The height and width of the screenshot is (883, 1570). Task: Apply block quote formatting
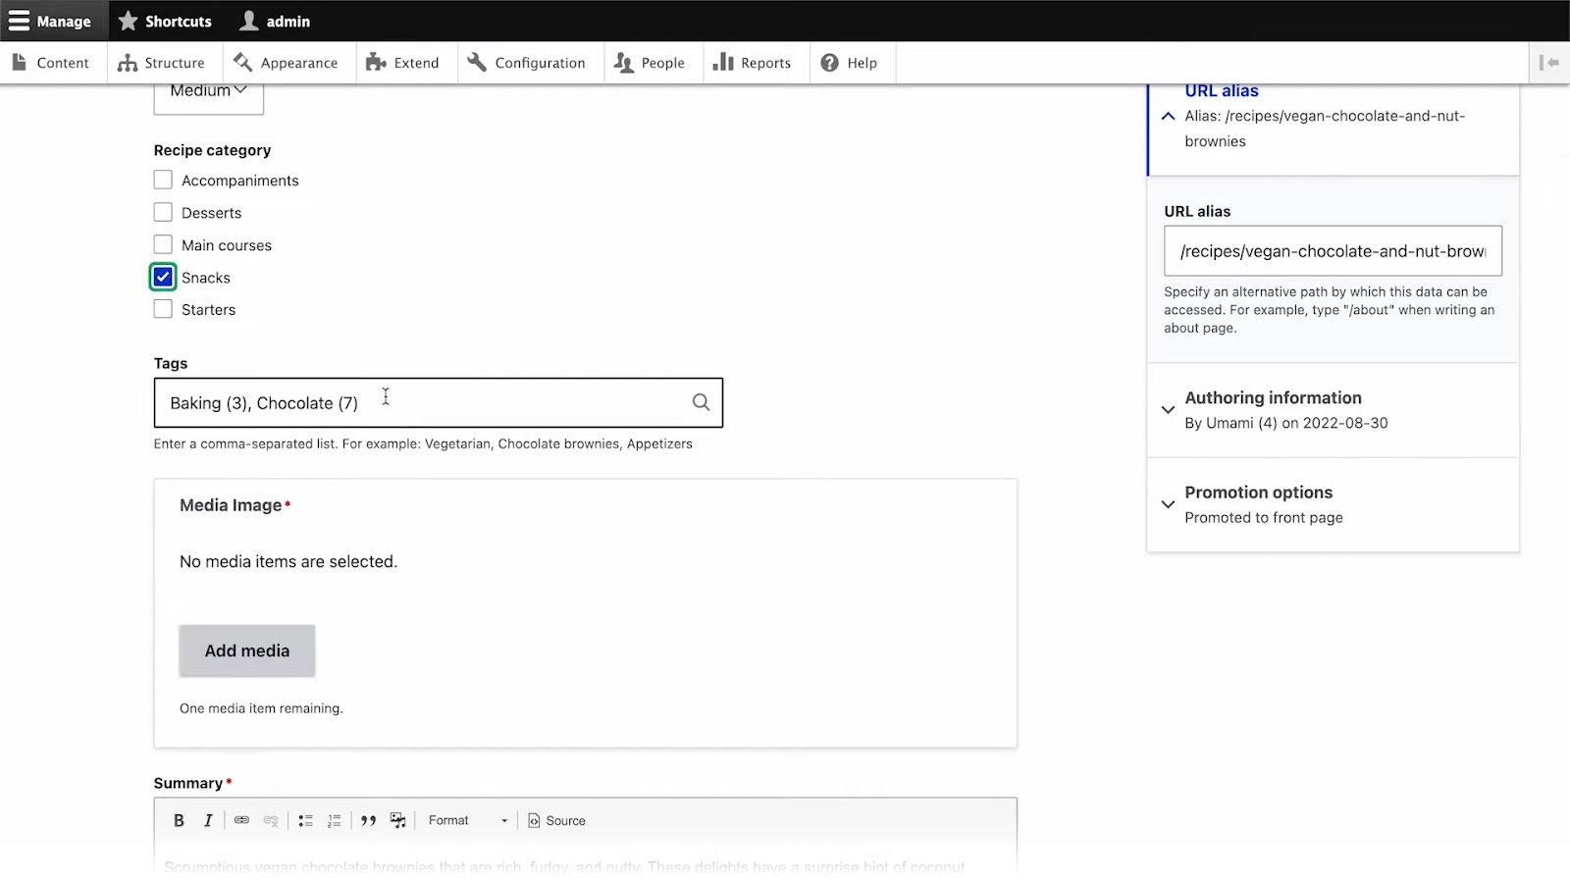pyautogui.click(x=368, y=820)
